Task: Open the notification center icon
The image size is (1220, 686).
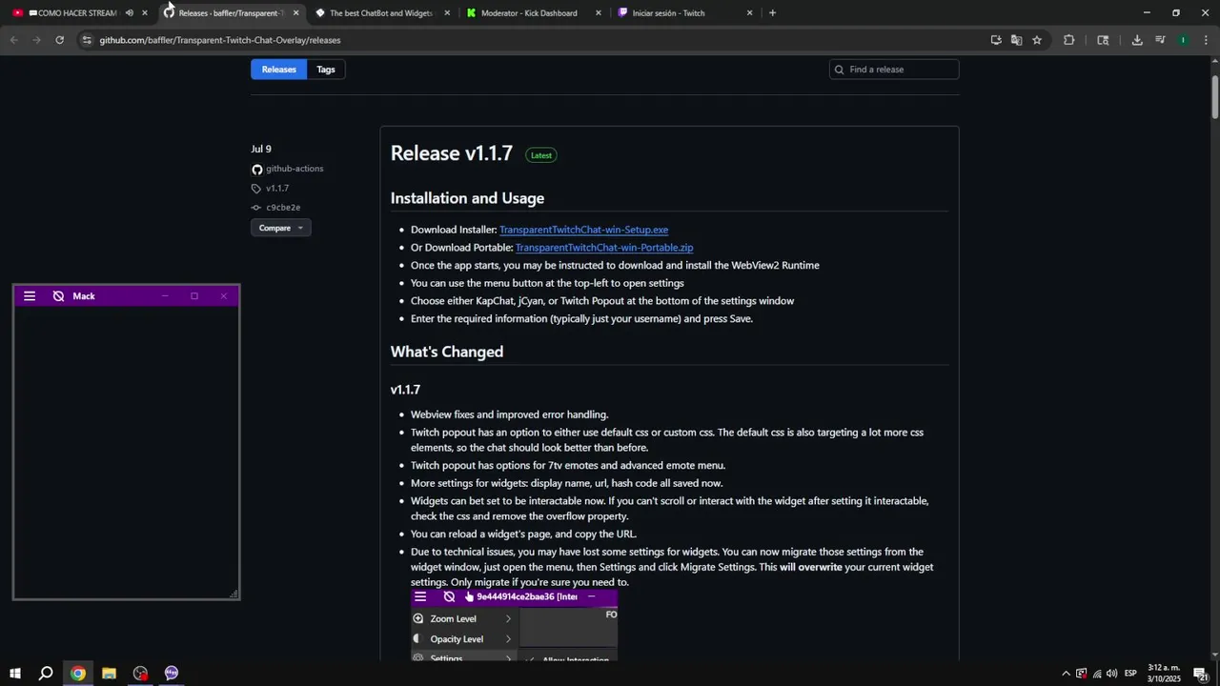Action: click(x=1201, y=674)
